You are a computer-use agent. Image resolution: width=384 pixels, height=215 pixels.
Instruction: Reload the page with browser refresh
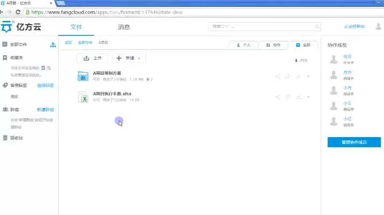[18, 12]
